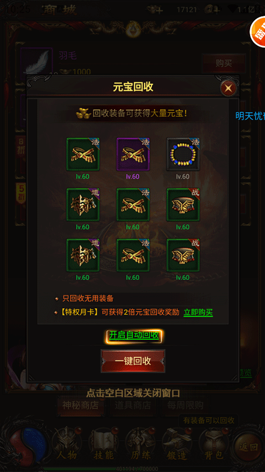Click 购买 for the 羽毛 item
Image resolution: width=265 pixels, height=472 pixels.
[x=224, y=63]
